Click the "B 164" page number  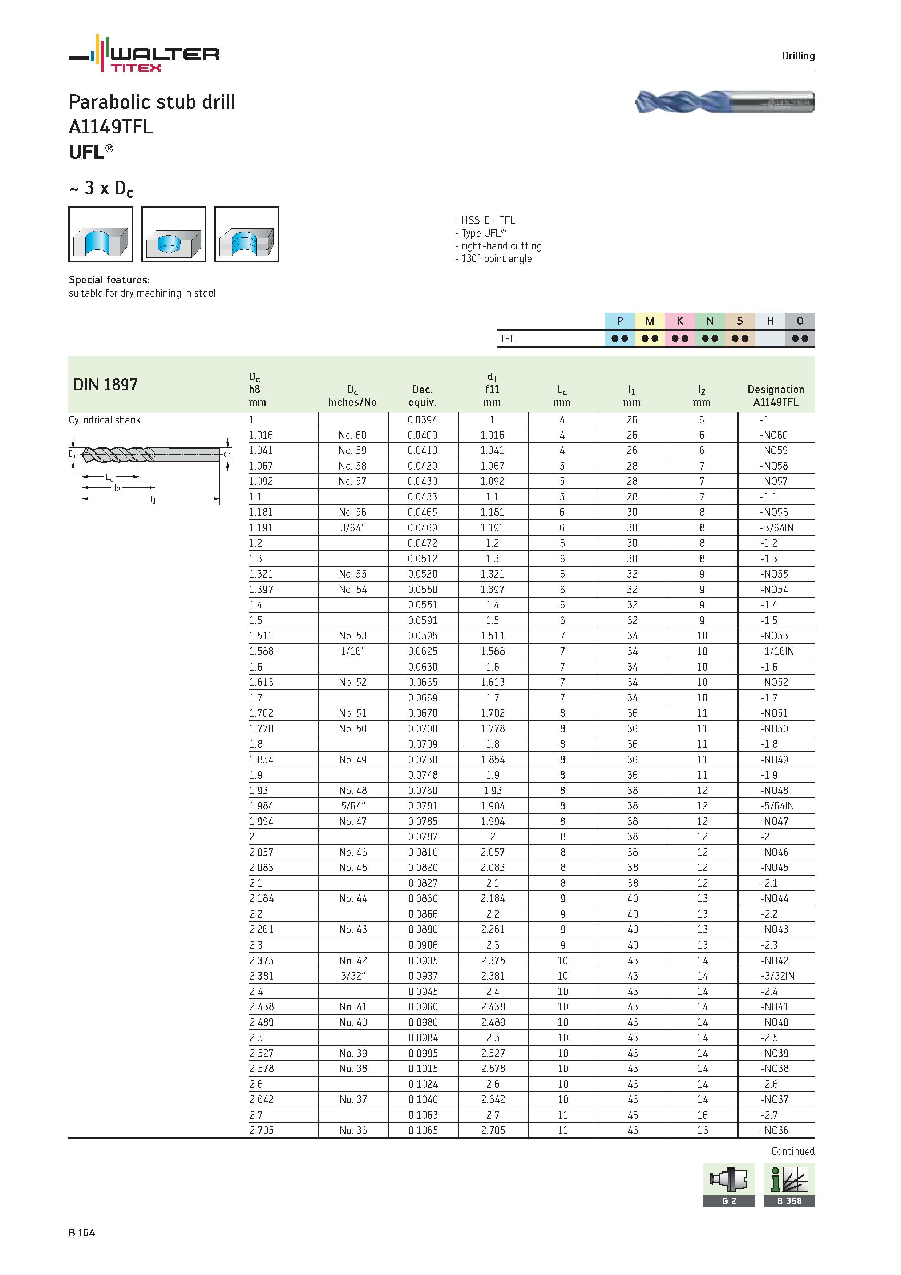[x=82, y=1233]
